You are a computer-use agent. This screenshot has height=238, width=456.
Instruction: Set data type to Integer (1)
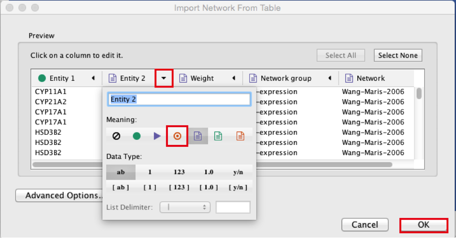point(150,172)
